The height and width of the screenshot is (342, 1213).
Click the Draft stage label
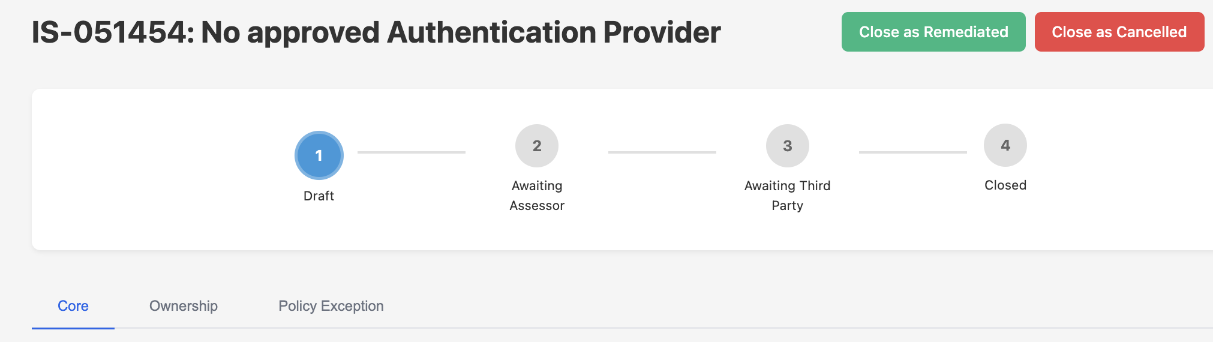click(x=319, y=196)
